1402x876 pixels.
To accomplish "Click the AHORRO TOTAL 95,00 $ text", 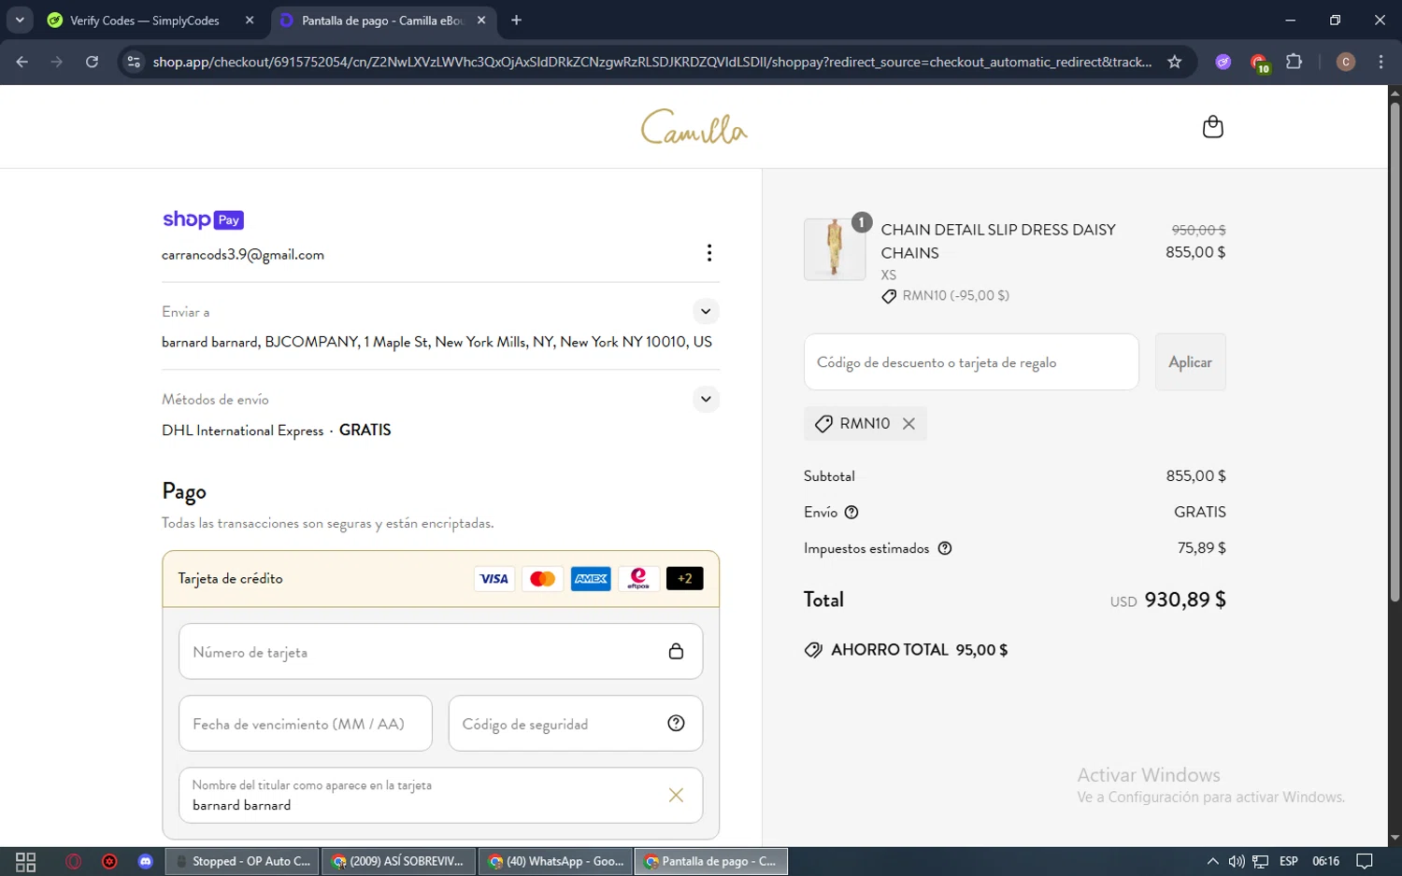I will [x=919, y=650].
